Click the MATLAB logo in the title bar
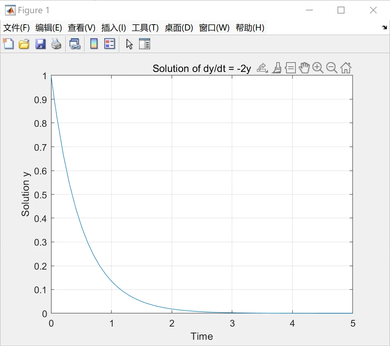 tap(10, 10)
